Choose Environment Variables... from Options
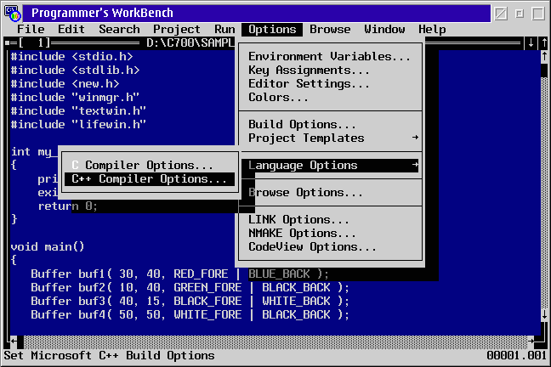551x367 pixels. click(330, 56)
